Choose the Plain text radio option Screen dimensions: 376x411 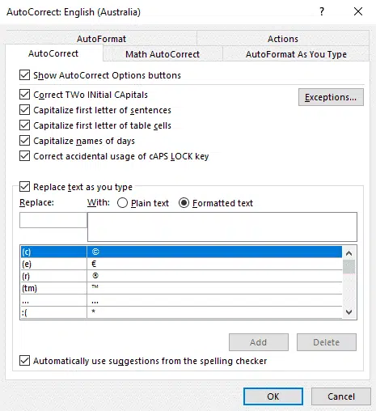tap(122, 203)
